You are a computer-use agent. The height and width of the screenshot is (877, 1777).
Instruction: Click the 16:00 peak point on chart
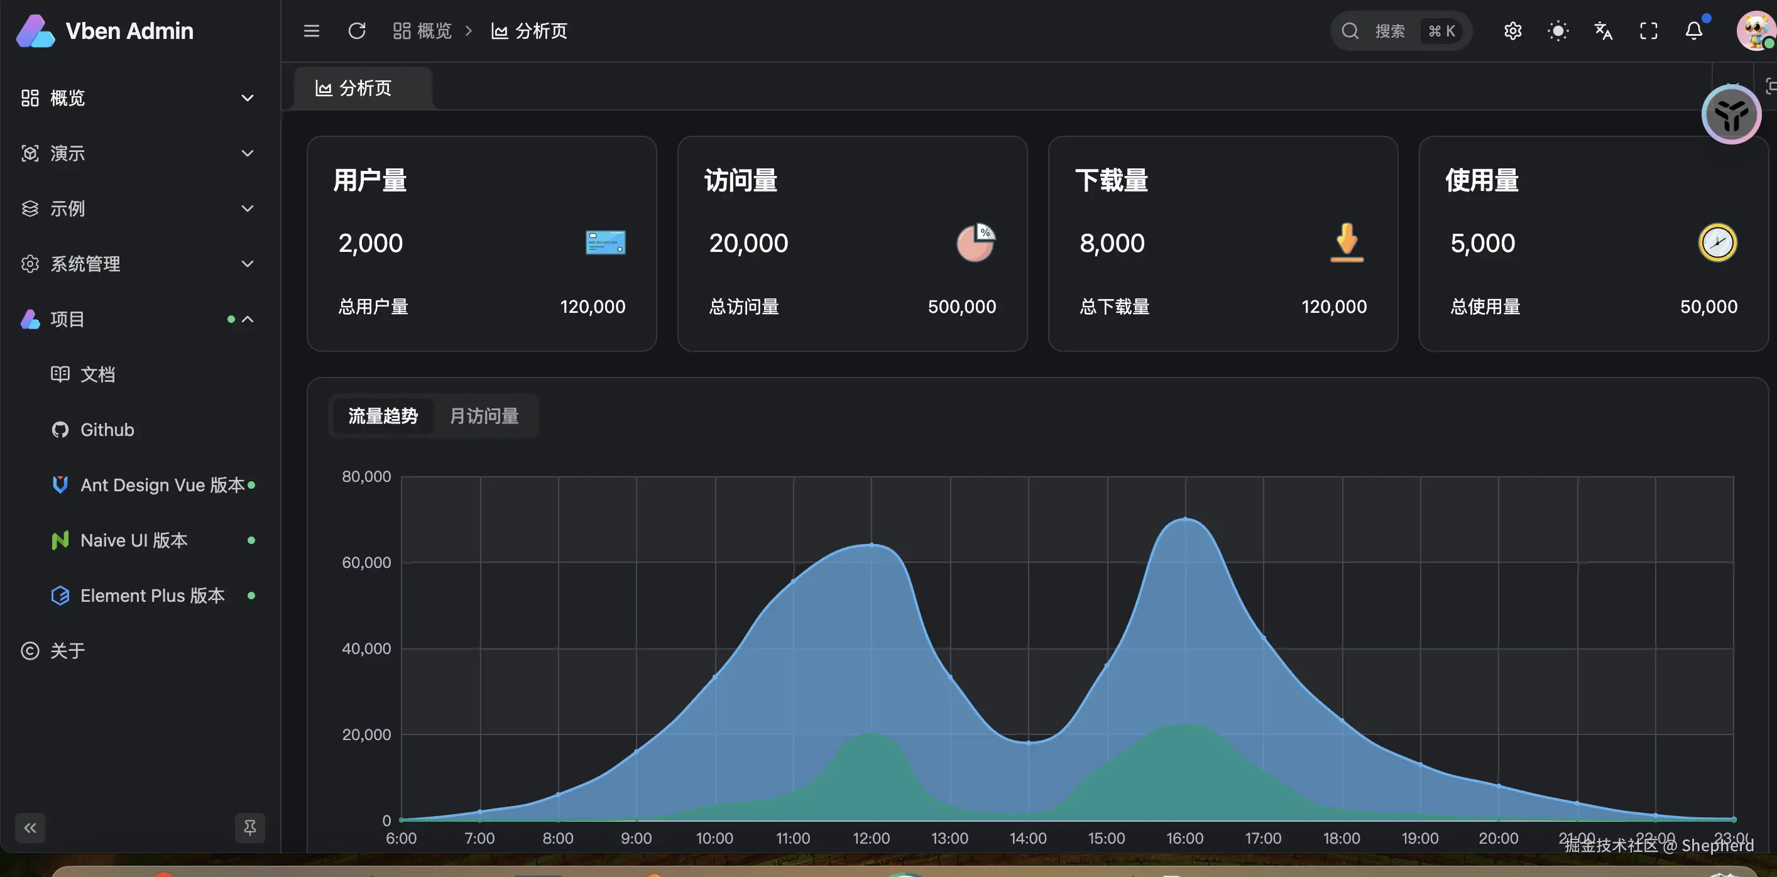[x=1185, y=518]
